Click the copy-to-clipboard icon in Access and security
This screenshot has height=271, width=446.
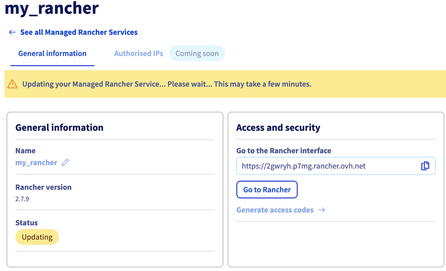tap(425, 166)
